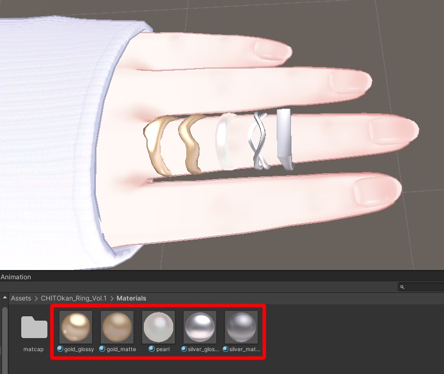Viewport: 444px width, 374px height.
Task: Switch to the Animation tab
Action: click(x=16, y=277)
